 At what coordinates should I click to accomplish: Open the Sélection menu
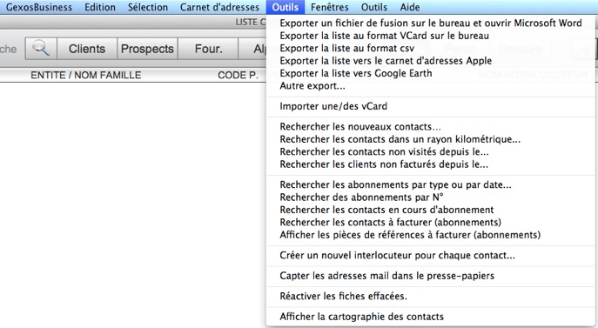pos(148,7)
